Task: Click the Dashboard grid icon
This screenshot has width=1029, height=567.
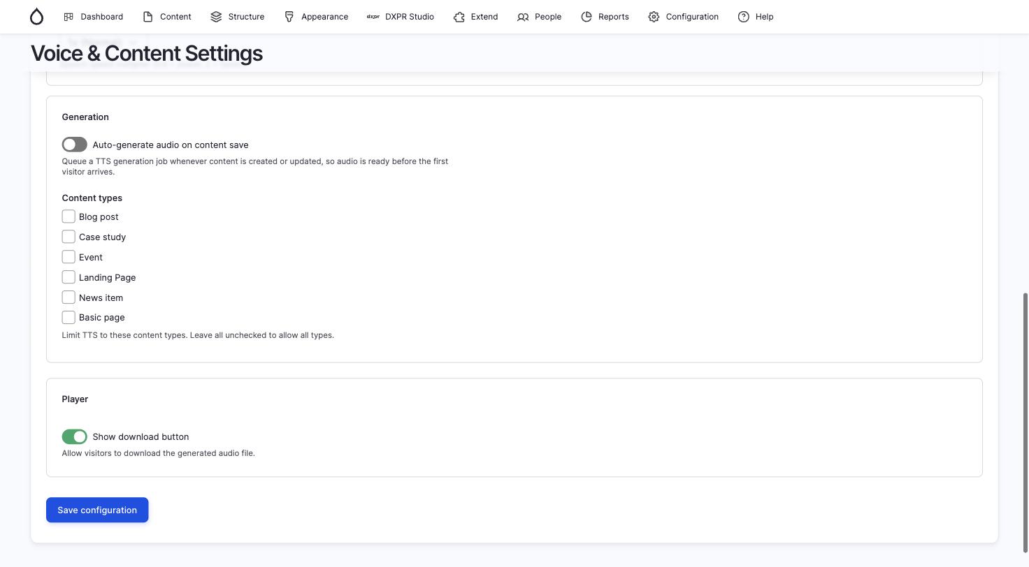Action: [x=69, y=17]
